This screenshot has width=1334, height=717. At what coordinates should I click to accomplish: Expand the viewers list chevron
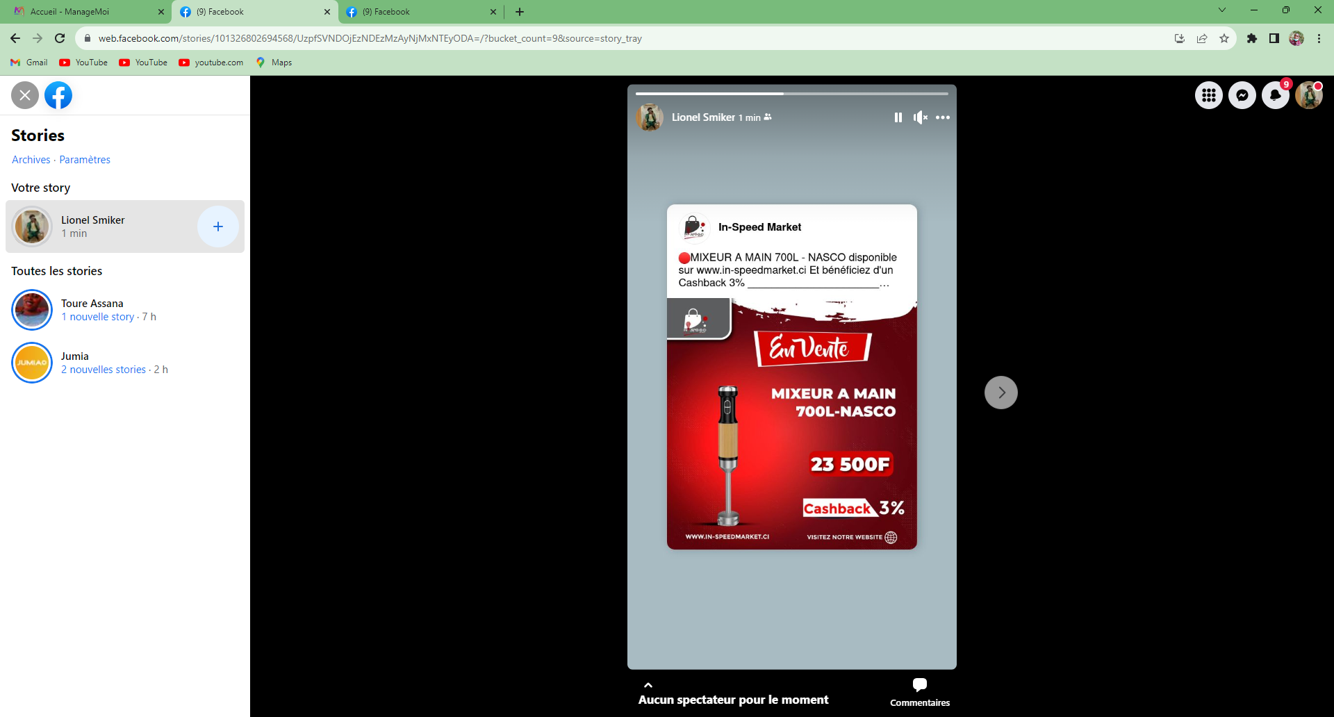tap(648, 685)
